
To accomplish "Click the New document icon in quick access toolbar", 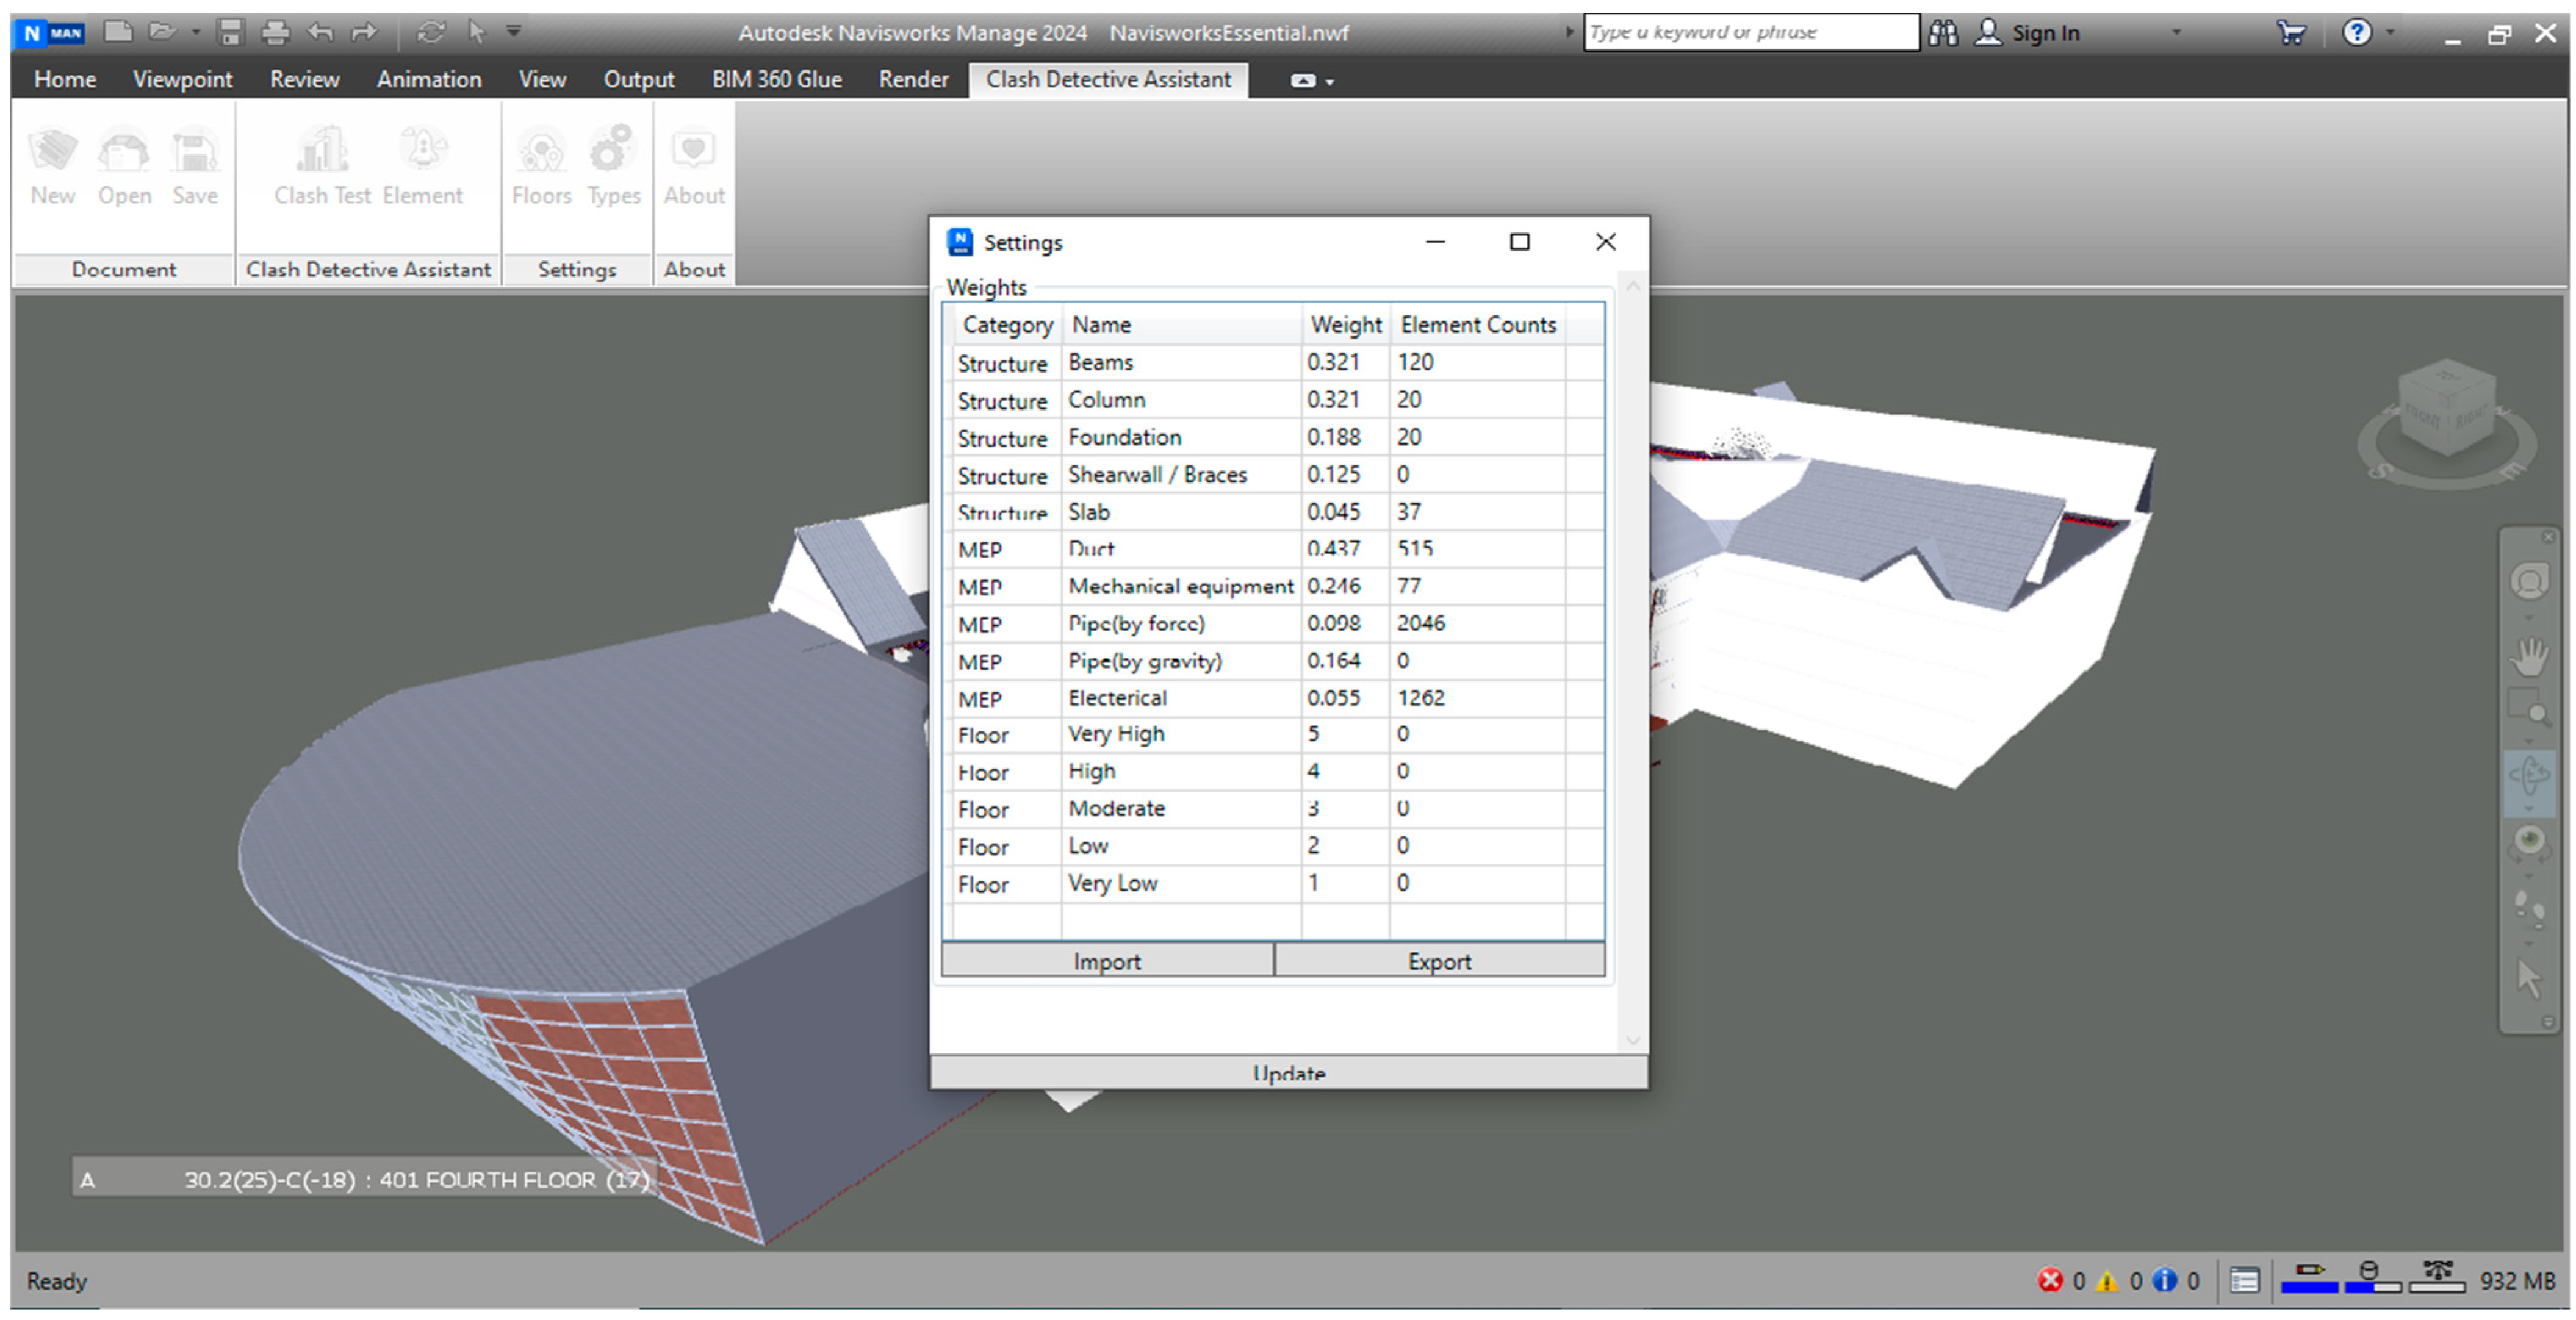I will [118, 32].
